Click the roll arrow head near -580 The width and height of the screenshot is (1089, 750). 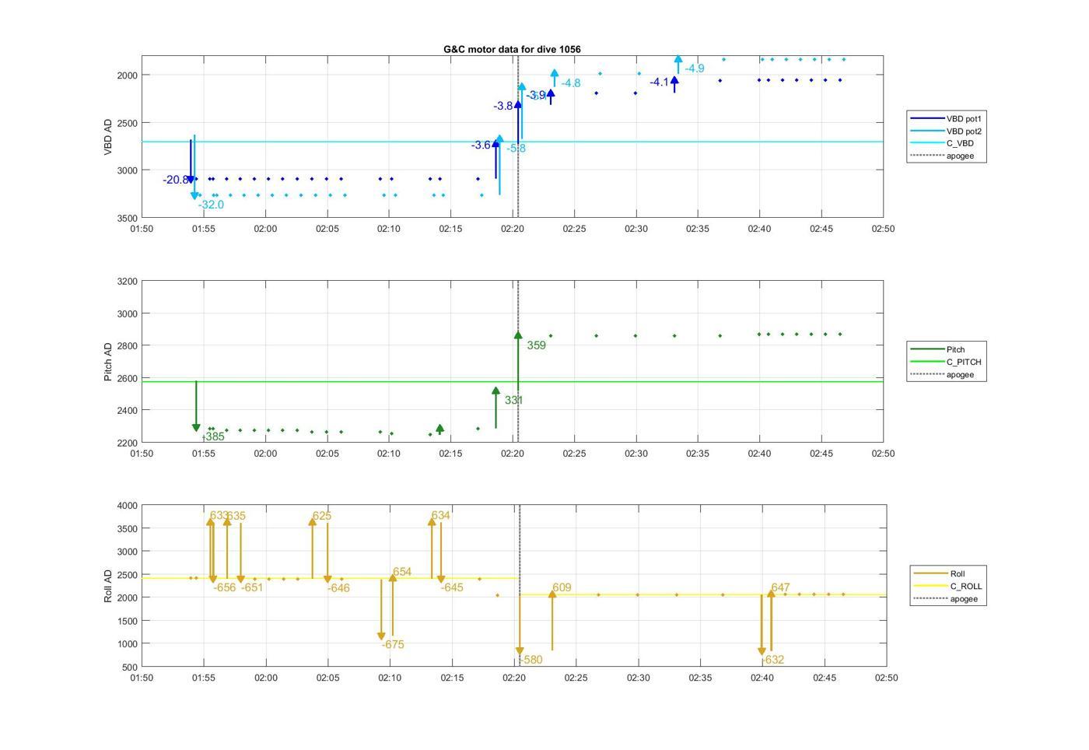point(520,651)
